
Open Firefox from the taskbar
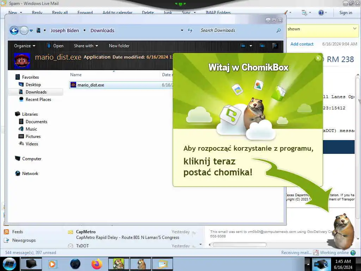pyautogui.click(x=97, y=264)
